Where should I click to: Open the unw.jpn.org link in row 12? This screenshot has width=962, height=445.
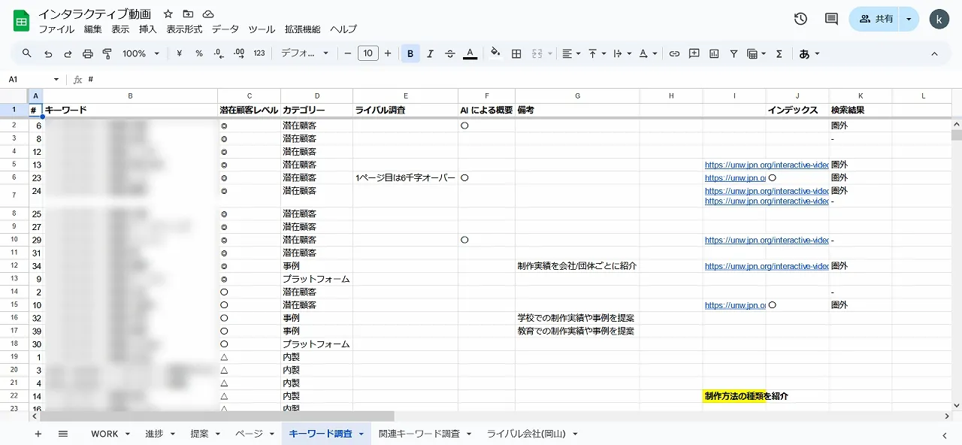pyautogui.click(x=766, y=266)
